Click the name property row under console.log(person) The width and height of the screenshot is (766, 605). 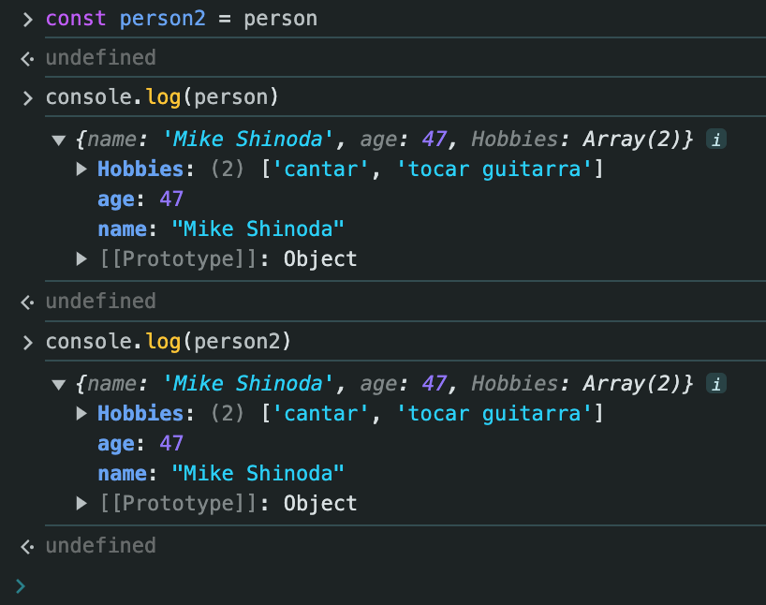[221, 229]
